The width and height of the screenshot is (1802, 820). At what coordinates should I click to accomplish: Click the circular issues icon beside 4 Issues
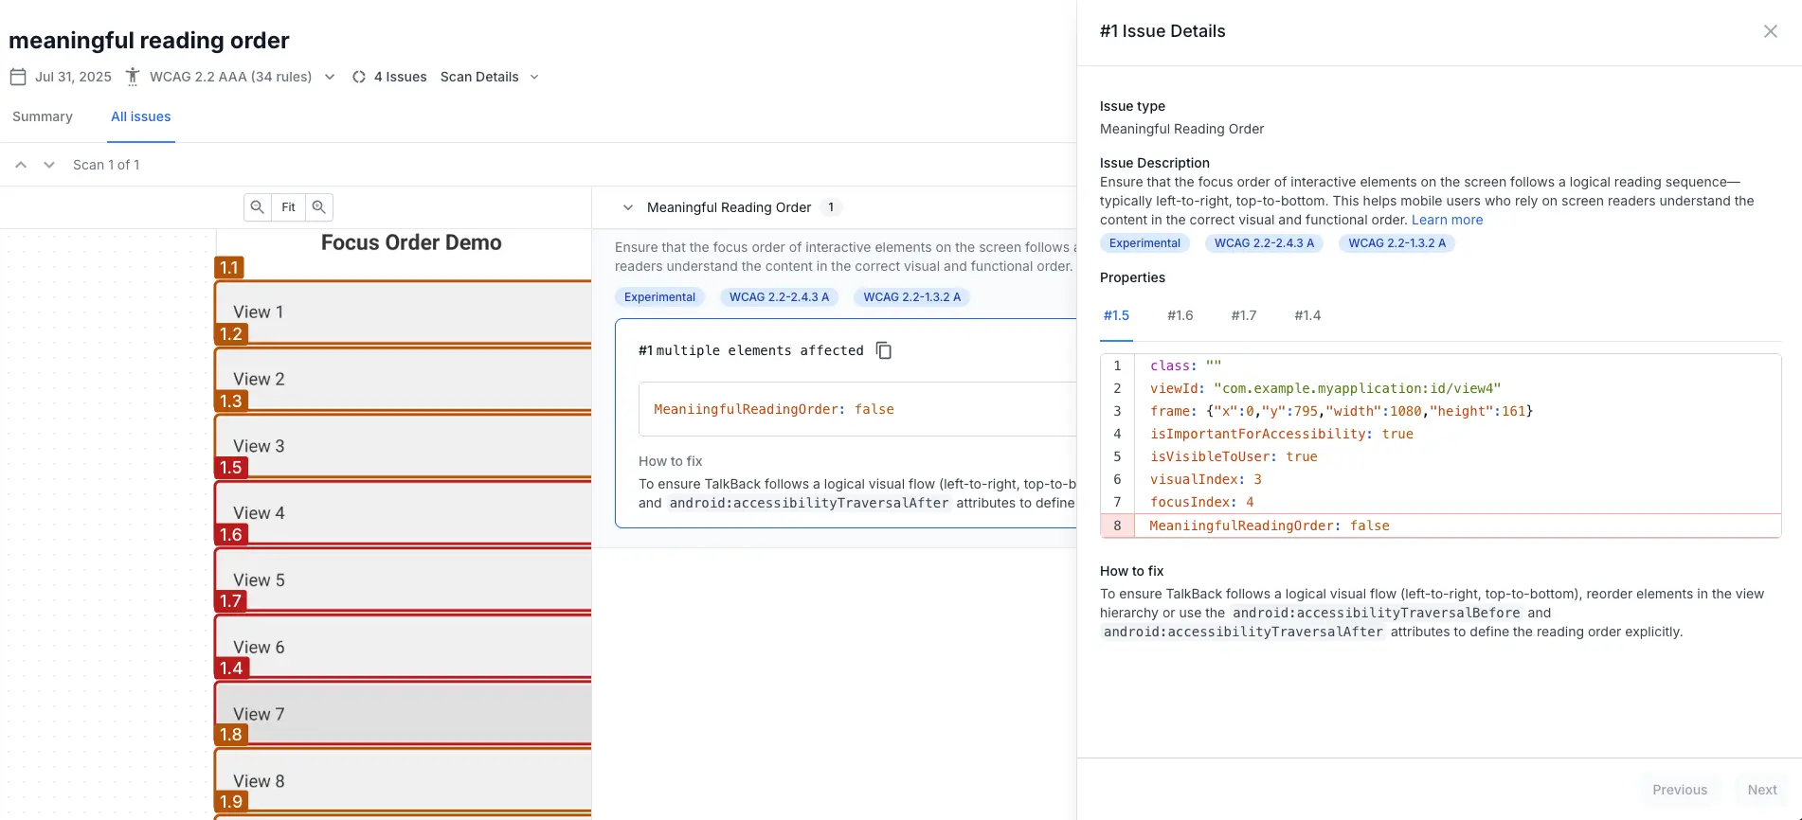(359, 77)
